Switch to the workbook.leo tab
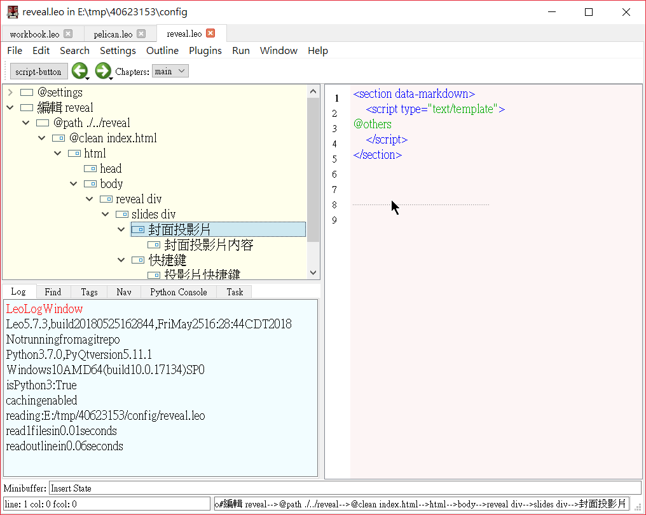This screenshot has width=646, height=515. point(34,34)
